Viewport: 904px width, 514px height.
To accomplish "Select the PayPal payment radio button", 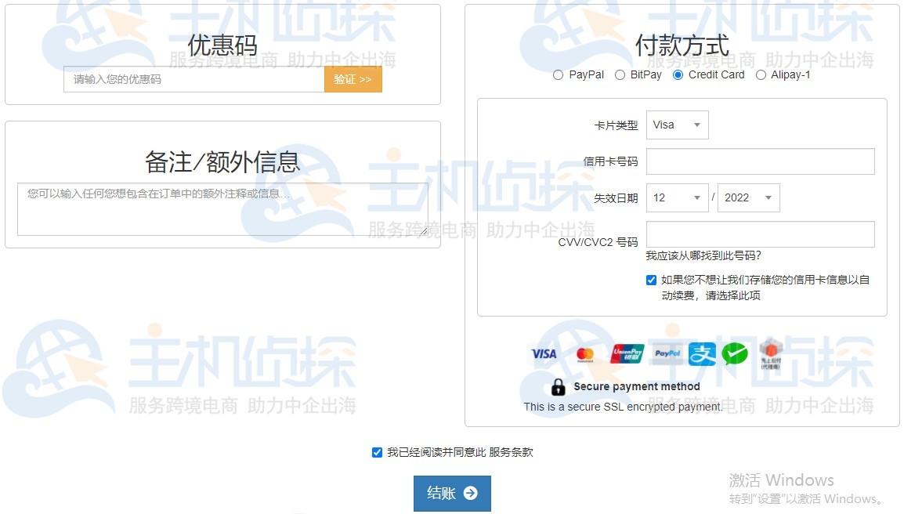I will [557, 74].
